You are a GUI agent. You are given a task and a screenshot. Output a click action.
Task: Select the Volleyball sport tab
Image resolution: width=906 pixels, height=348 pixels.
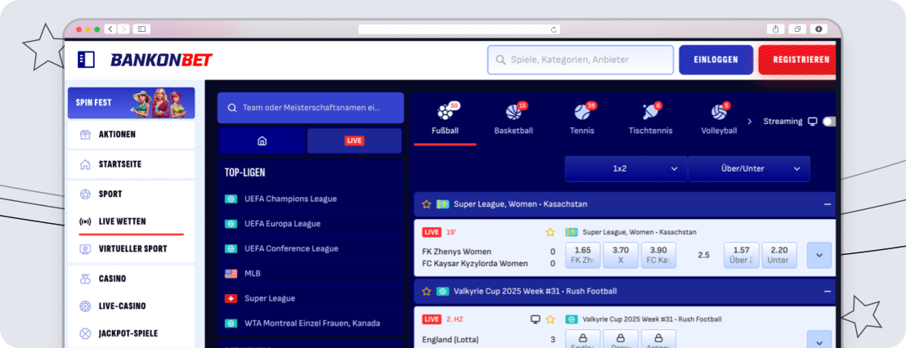719,119
